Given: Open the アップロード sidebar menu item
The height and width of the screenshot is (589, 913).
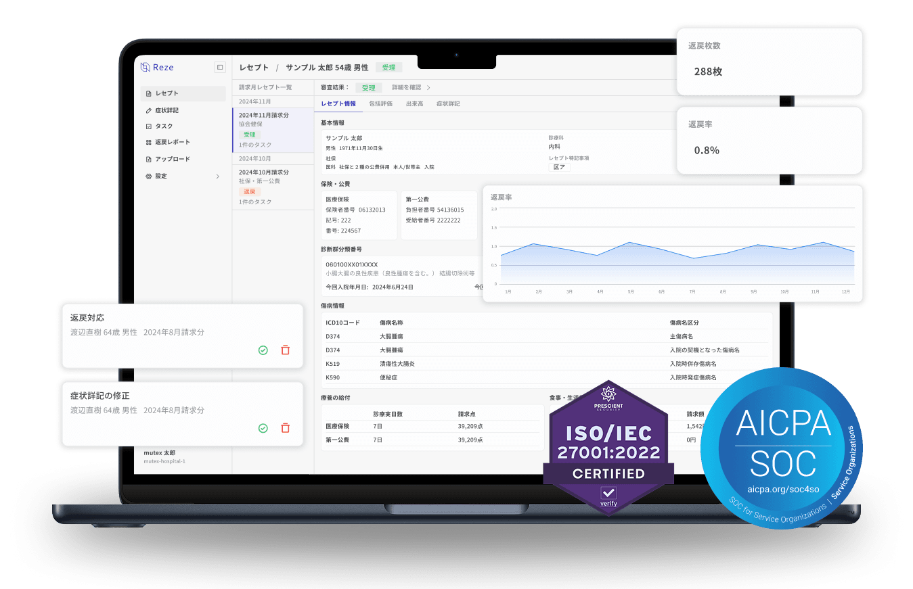Looking at the screenshot, I should click(x=183, y=159).
